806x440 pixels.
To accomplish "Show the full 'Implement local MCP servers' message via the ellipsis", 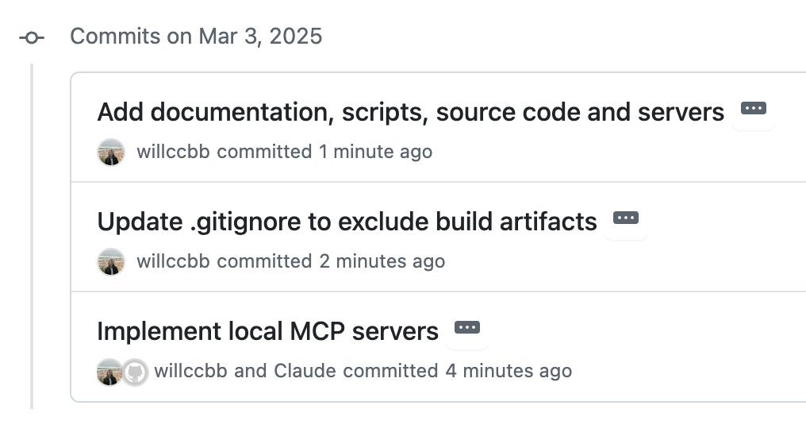I will [467, 328].
